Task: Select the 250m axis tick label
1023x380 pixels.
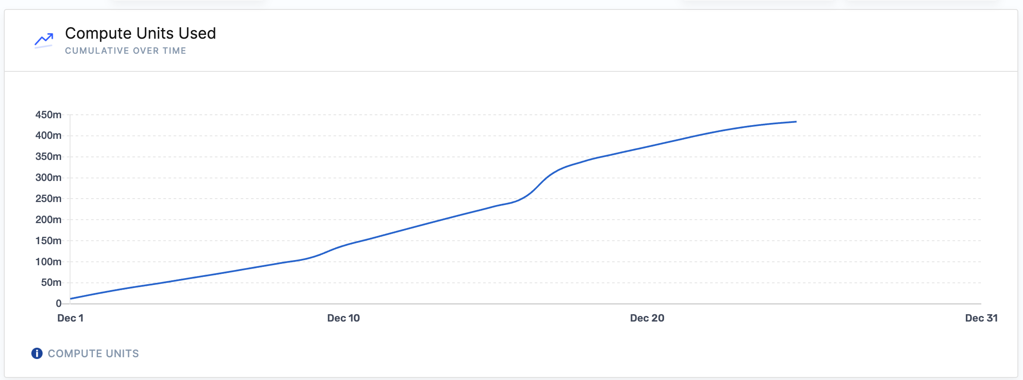Action: pyautogui.click(x=48, y=199)
